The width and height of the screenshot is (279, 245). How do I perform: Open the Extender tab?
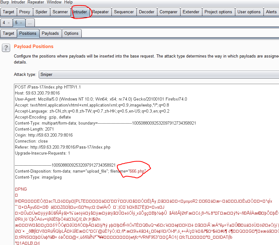point(191,12)
